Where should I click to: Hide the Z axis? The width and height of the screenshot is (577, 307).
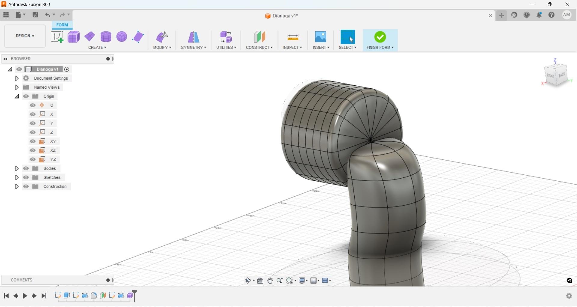(33, 132)
